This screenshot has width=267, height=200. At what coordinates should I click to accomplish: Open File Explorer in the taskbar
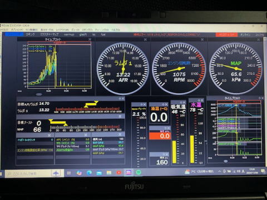point(109,173)
